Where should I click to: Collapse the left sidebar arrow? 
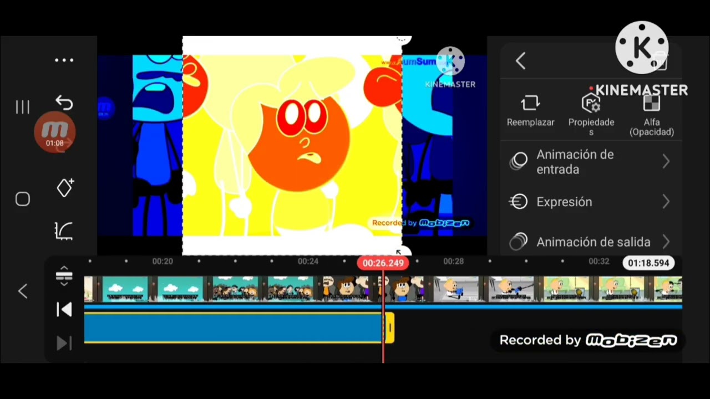tap(23, 291)
